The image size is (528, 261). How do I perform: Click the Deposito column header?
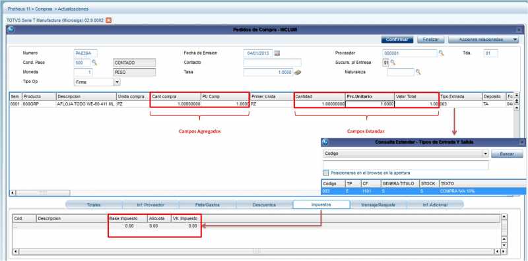pyautogui.click(x=494, y=96)
